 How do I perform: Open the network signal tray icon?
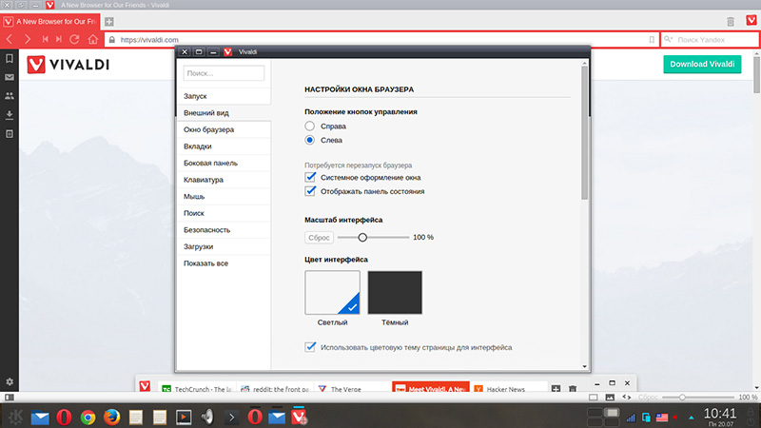(x=631, y=418)
